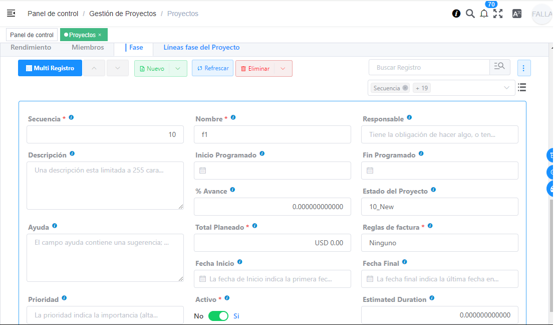Toggle the Activo switch
This screenshot has height=325, width=556.
coord(218,316)
